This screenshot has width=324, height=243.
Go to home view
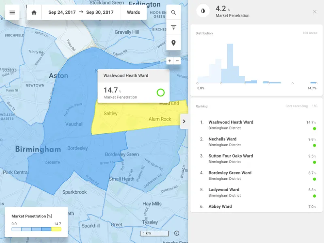34,13
